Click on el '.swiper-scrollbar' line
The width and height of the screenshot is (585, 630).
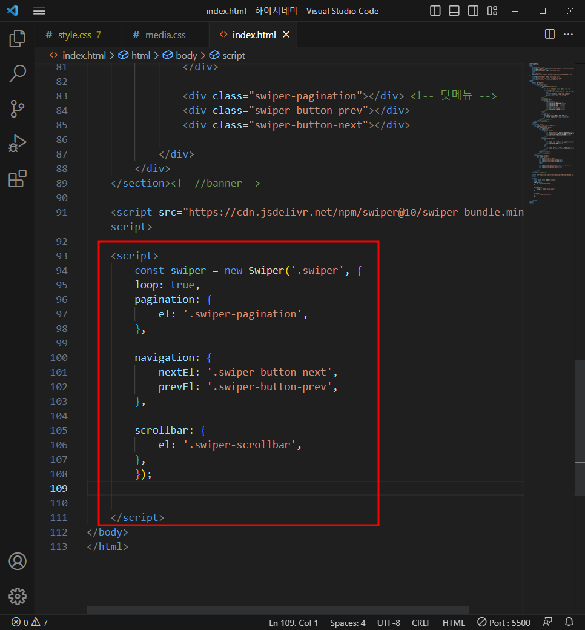click(x=230, y=445)
